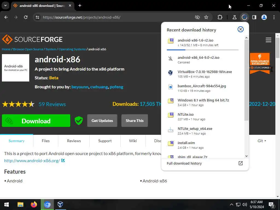Click Share This button
The width and height of the screenshot is (280, 210).
click(x=135, y=121)
